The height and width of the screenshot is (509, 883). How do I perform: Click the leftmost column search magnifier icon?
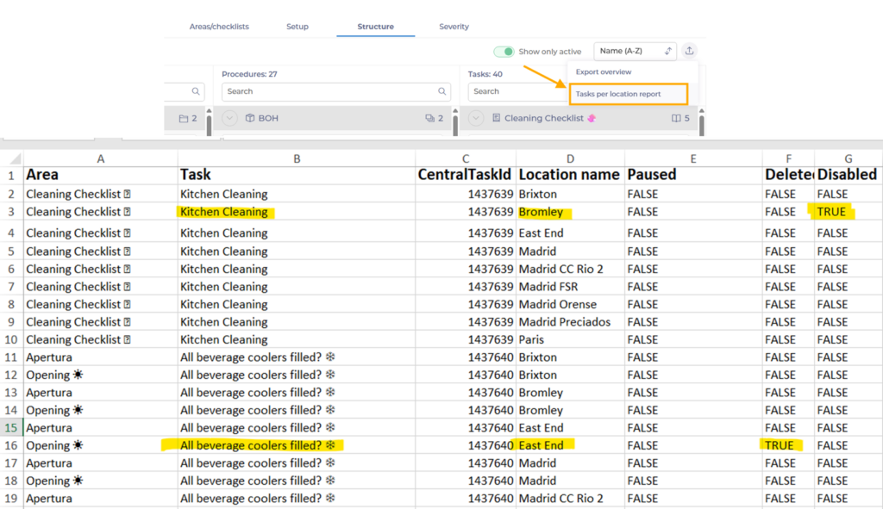tap(197, 91)
